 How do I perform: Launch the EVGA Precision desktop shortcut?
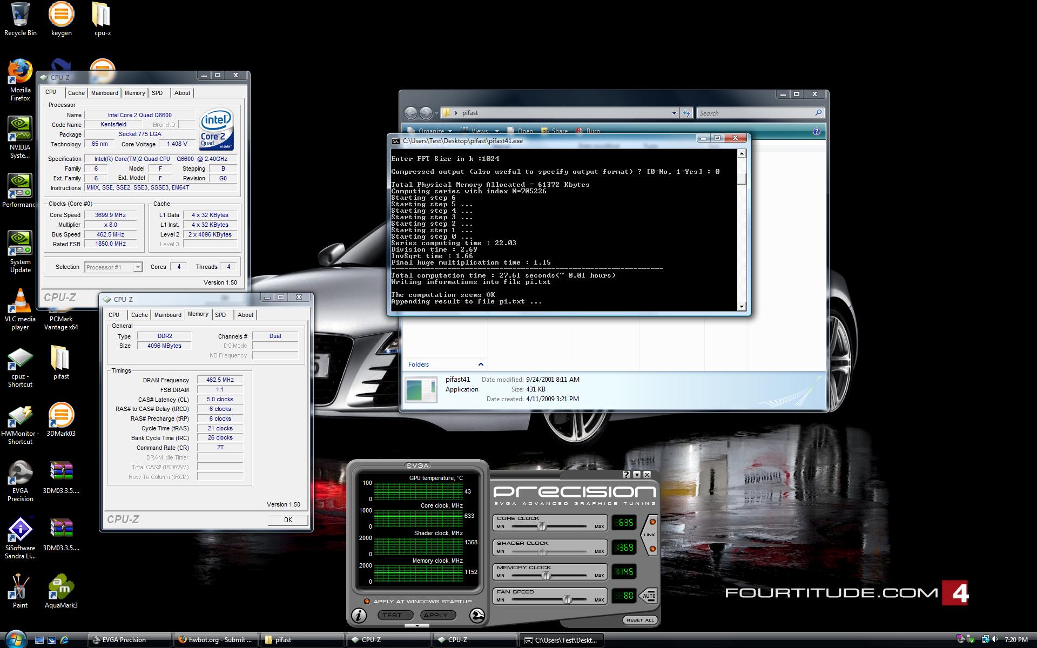pos(20,482)
